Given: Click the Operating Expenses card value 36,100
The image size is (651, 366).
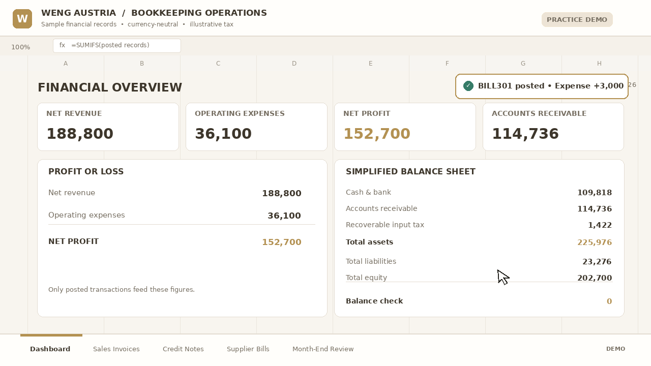Looking at the screenshot, I should pos(223,134).
